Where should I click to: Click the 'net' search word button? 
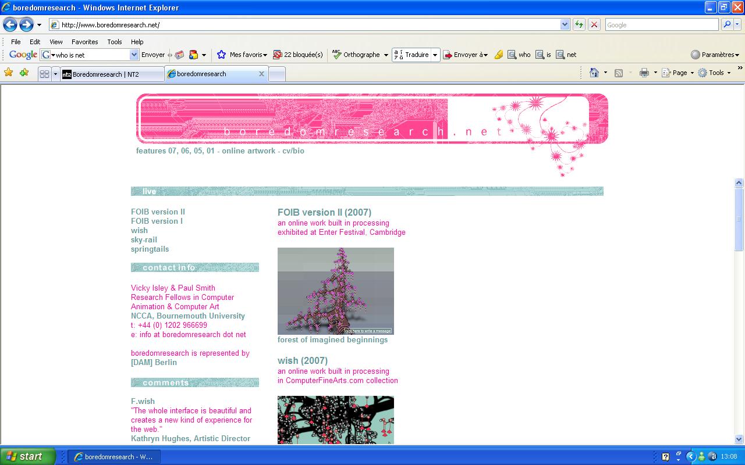566,55
